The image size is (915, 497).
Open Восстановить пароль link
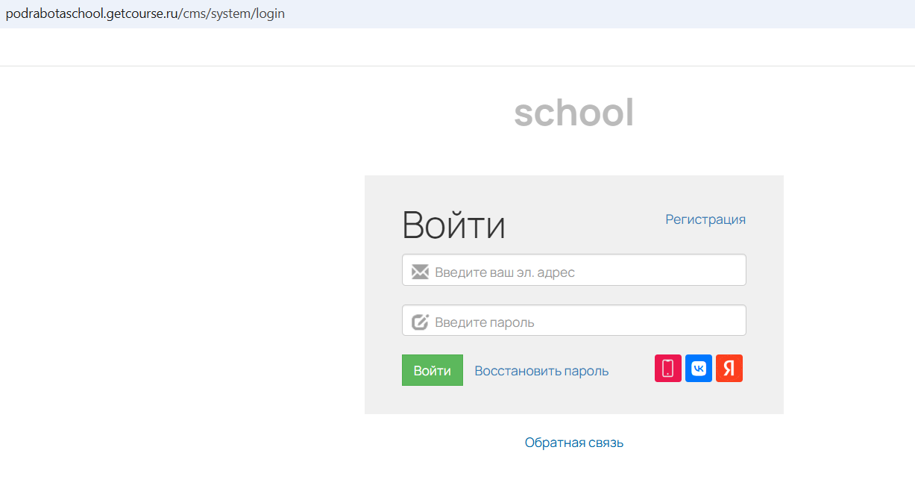(x=541, y=371)
